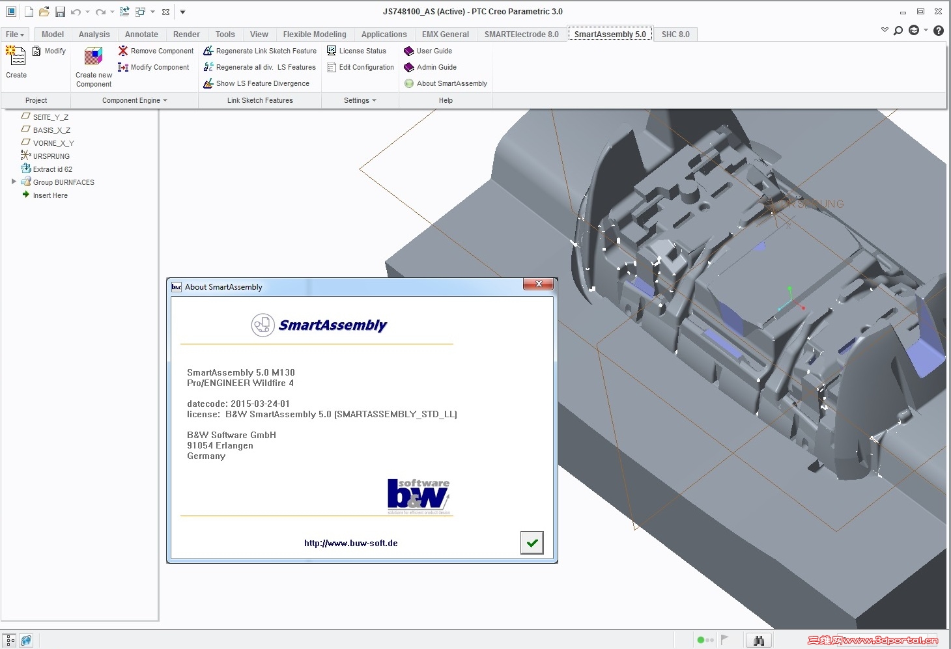Select the Create new Component tool

(92, 66)
